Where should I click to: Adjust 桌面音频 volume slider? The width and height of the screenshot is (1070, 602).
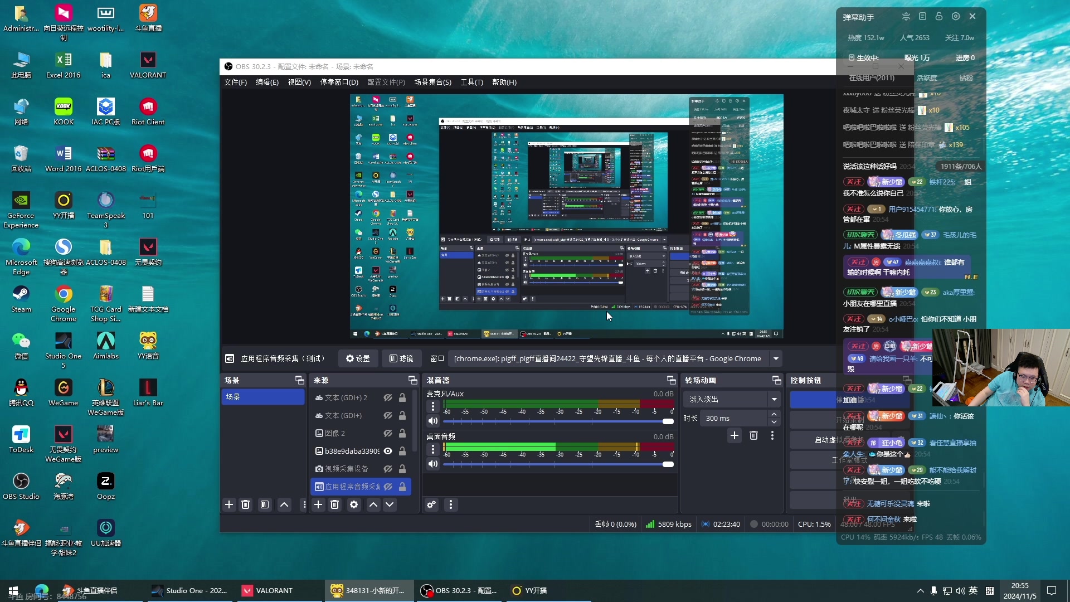pos(558,464)
